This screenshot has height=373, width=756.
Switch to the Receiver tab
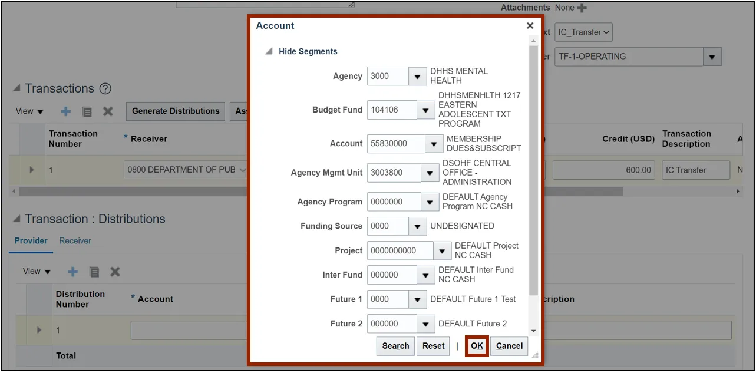click(75, 240)
